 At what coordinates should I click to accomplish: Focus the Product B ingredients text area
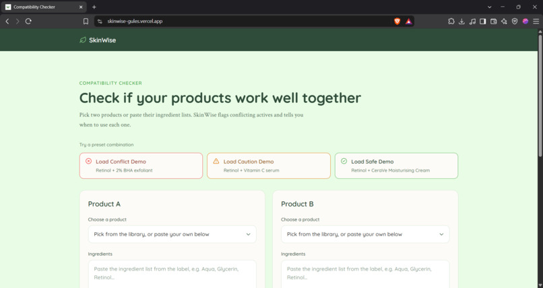(x=365, y=274)
